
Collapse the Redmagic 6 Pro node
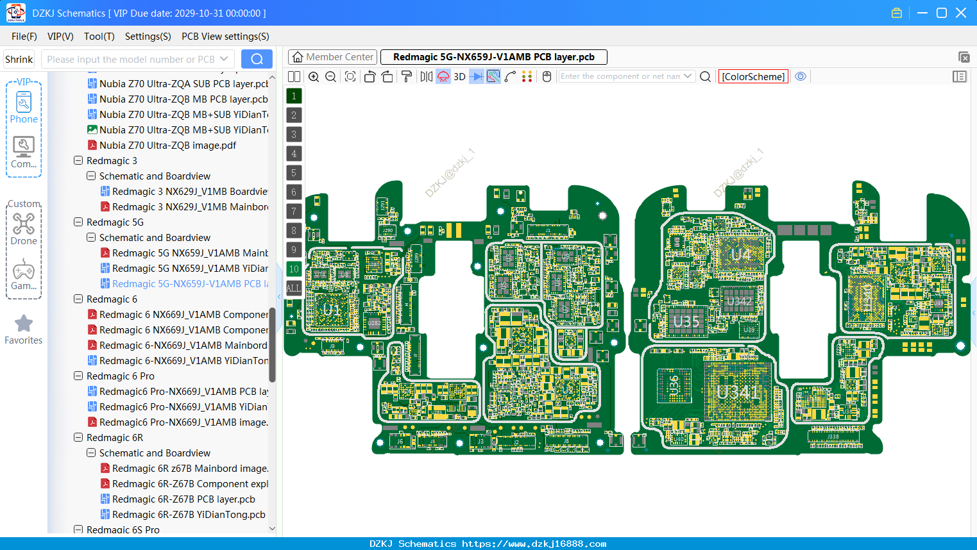click(x=78, y=376)
